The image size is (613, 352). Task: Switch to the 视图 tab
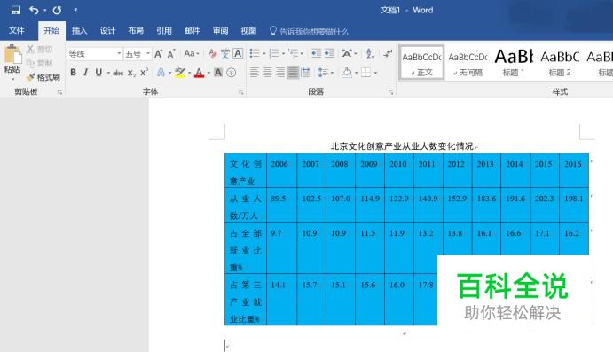coord(248,30)
